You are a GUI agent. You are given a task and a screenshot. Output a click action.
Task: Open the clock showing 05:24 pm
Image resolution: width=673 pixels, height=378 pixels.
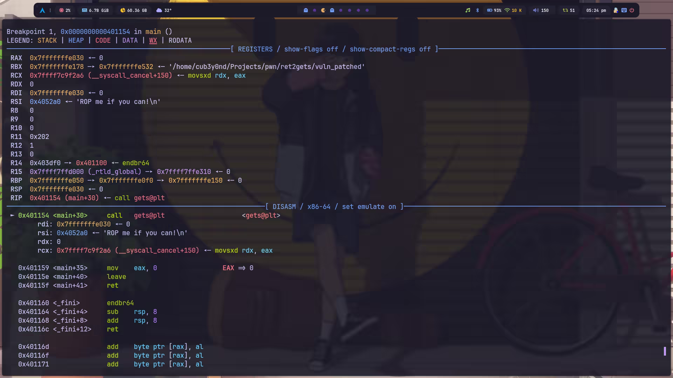[x=596, y=10]
